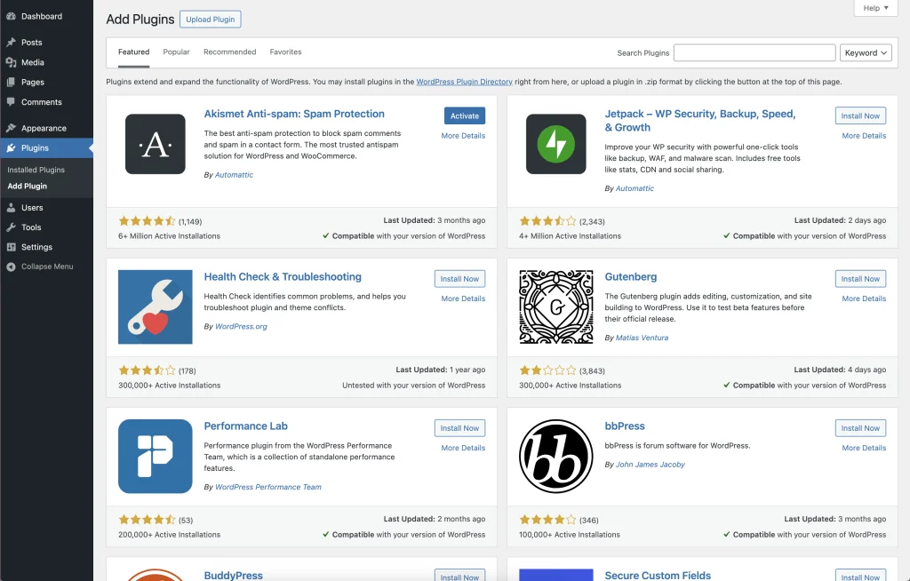This screenshot has height=581, width=910.
Task: Open the John James Jacoby author link
Action: [650, 465]
